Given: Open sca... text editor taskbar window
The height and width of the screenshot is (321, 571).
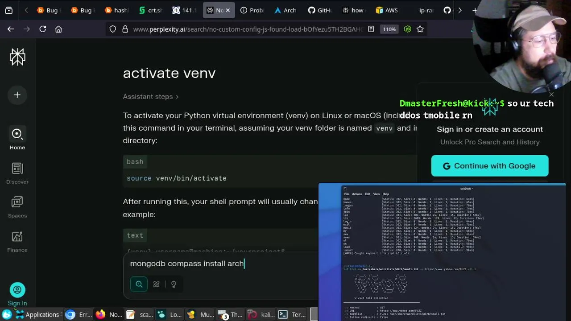Looking at the screenshot, I should click(x=140, y=315).
